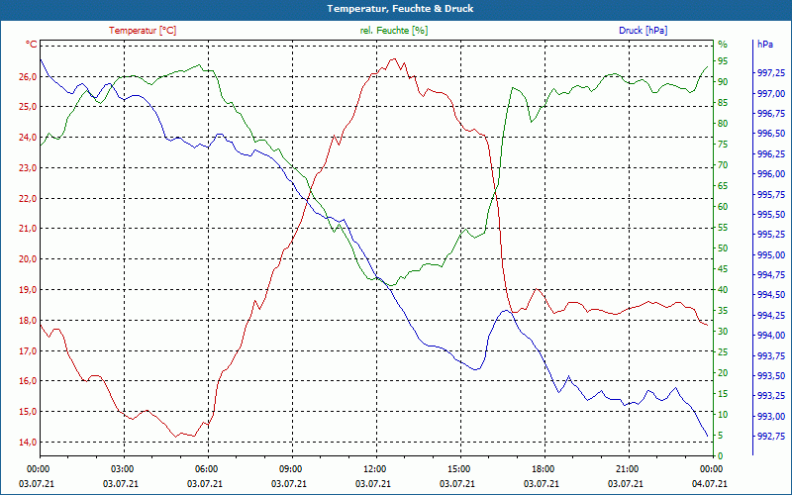This screenshot has height=495, width=792.
Task: Click the "997,00" pressure axis value
Action: [x=771, y=93]
